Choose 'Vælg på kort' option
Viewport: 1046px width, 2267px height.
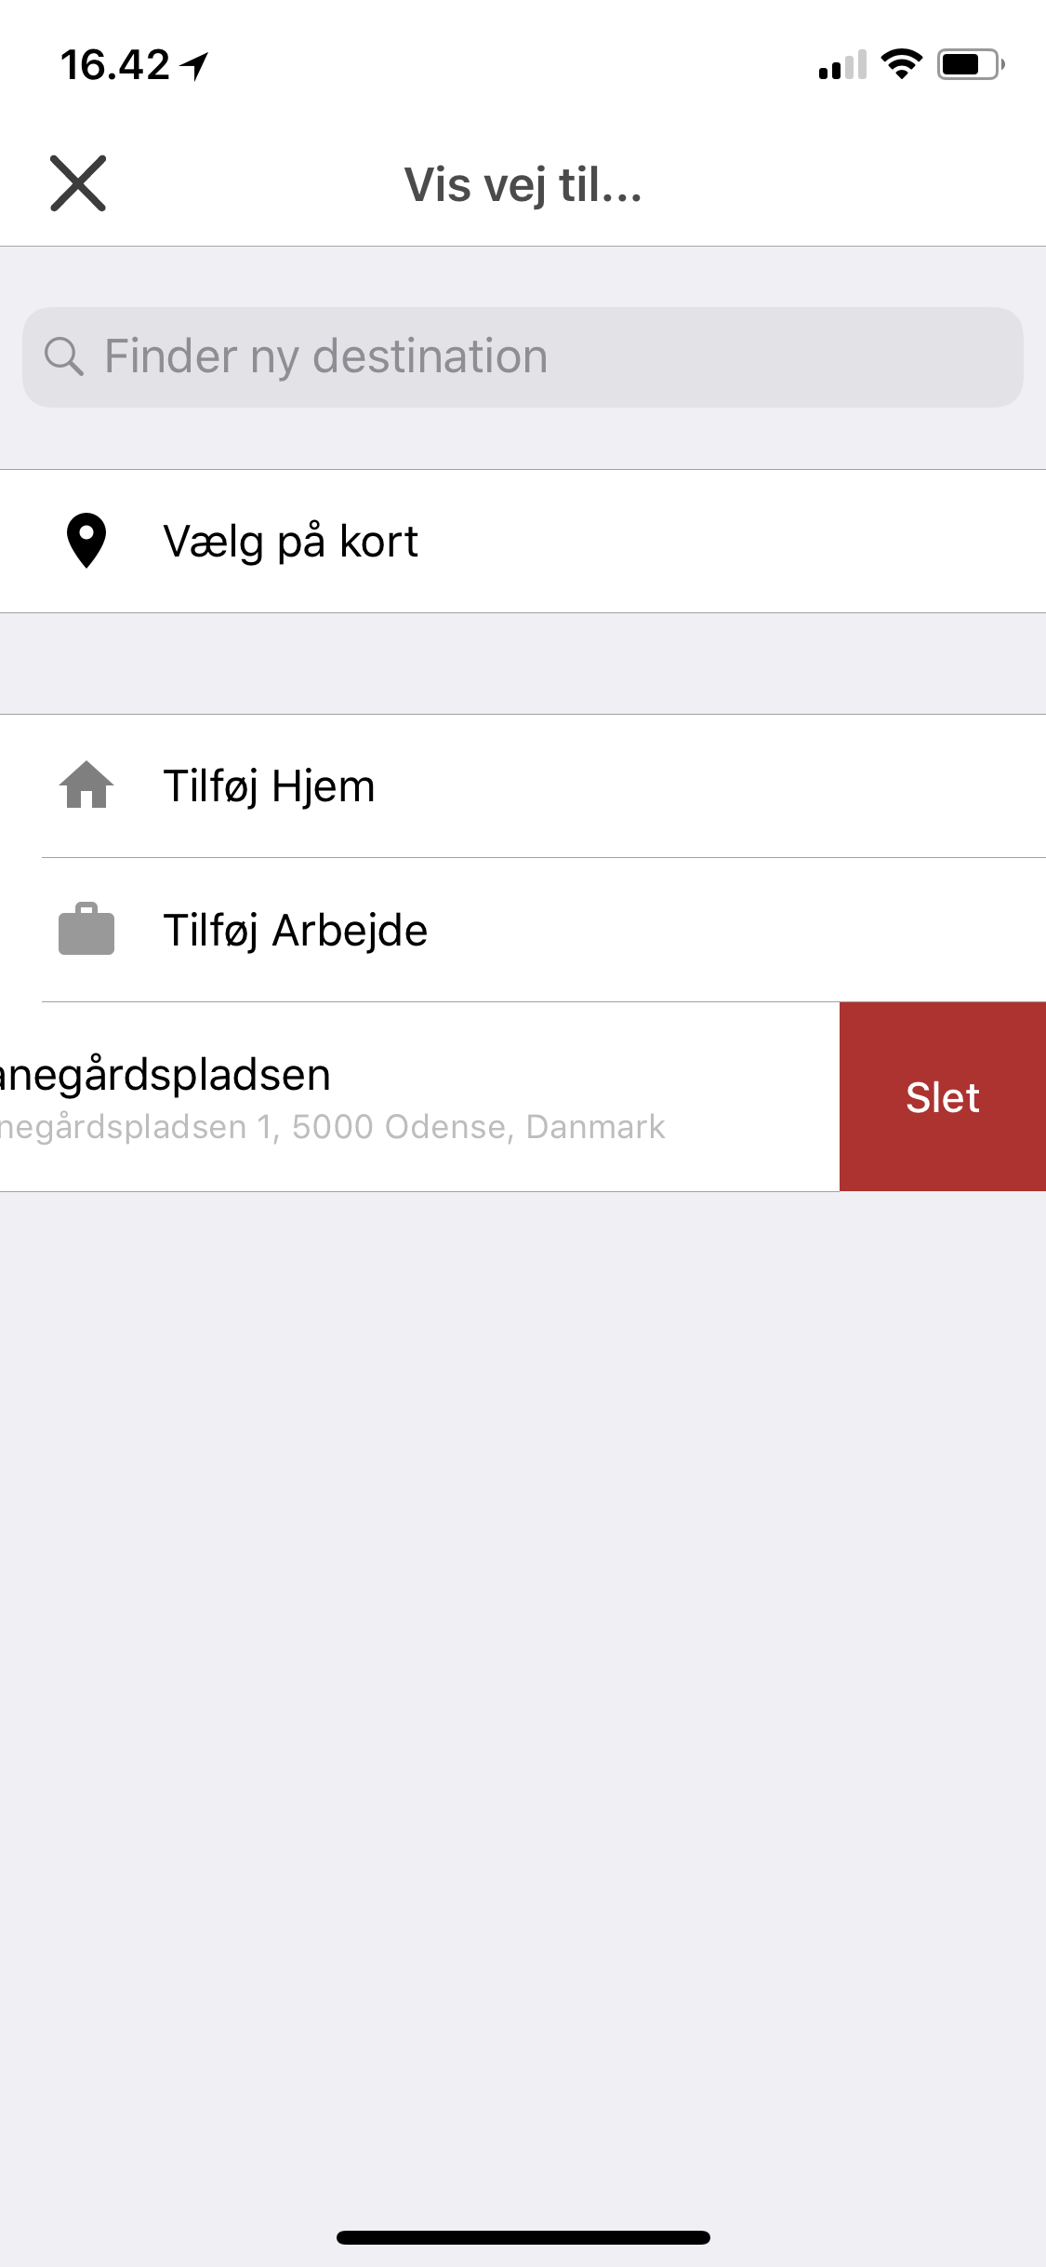pyautogui.click(x=523, y=542)
